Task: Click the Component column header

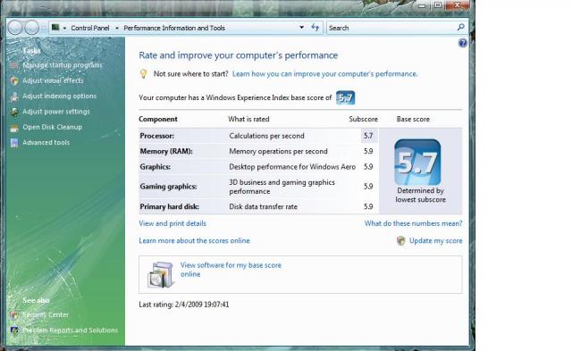Action: (x=158, y=119)
